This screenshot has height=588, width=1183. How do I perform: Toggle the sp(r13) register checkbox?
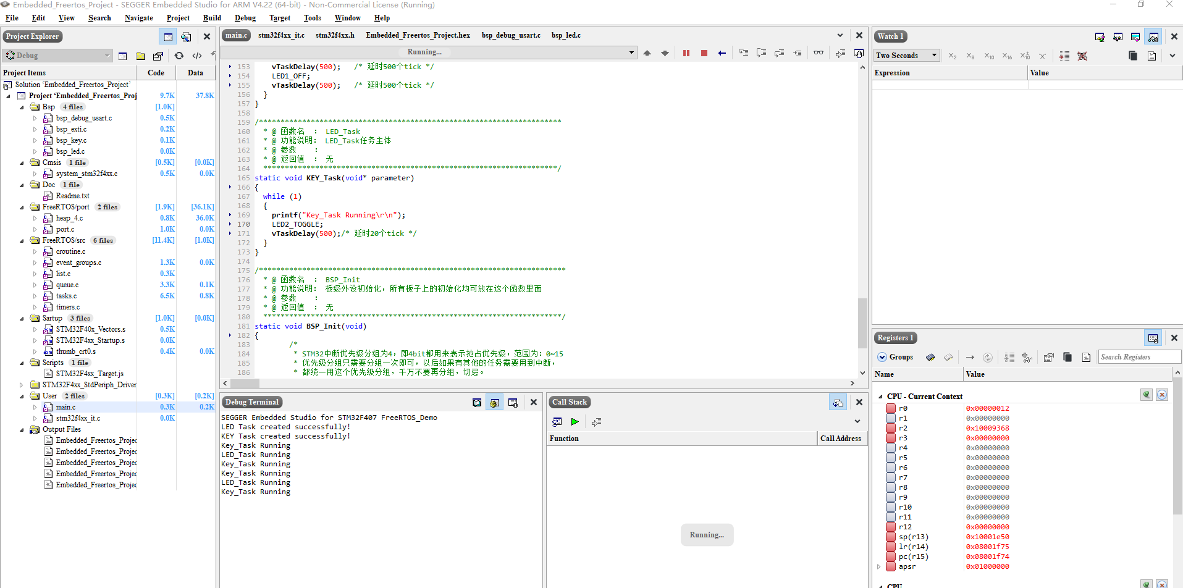pyautogui.click(x=891, y=537)
